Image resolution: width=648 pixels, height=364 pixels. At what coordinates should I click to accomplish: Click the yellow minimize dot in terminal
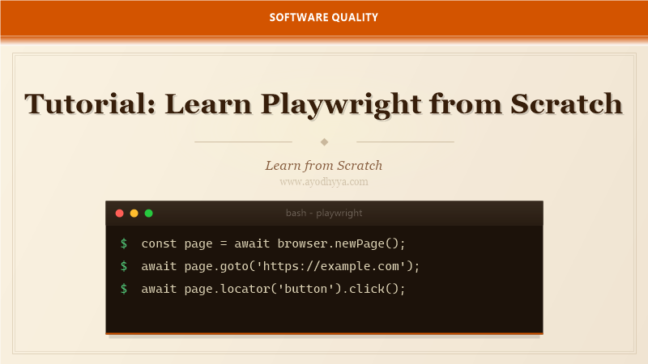point(134,214)
